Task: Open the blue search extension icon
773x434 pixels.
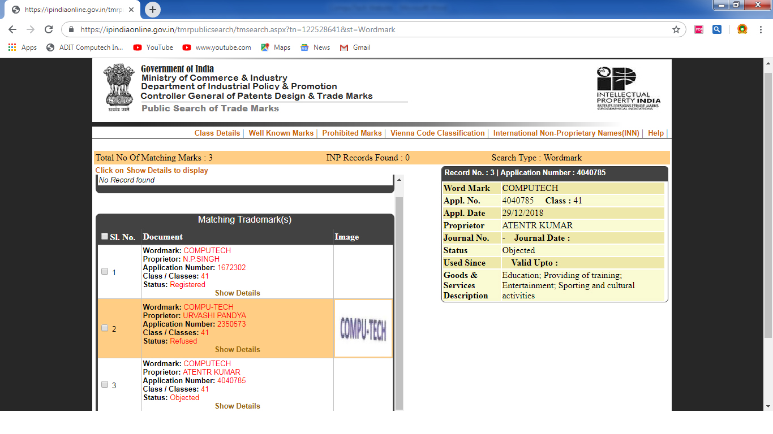Action: click(x=717, y=29)
